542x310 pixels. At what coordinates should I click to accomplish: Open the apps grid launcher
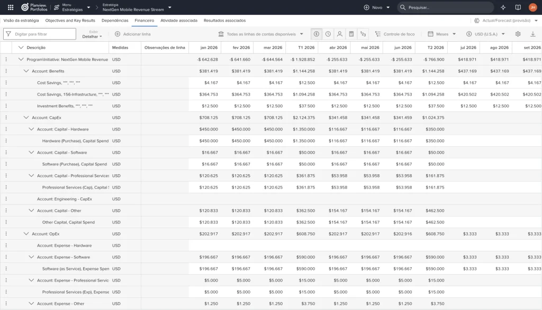click(11, 7)
